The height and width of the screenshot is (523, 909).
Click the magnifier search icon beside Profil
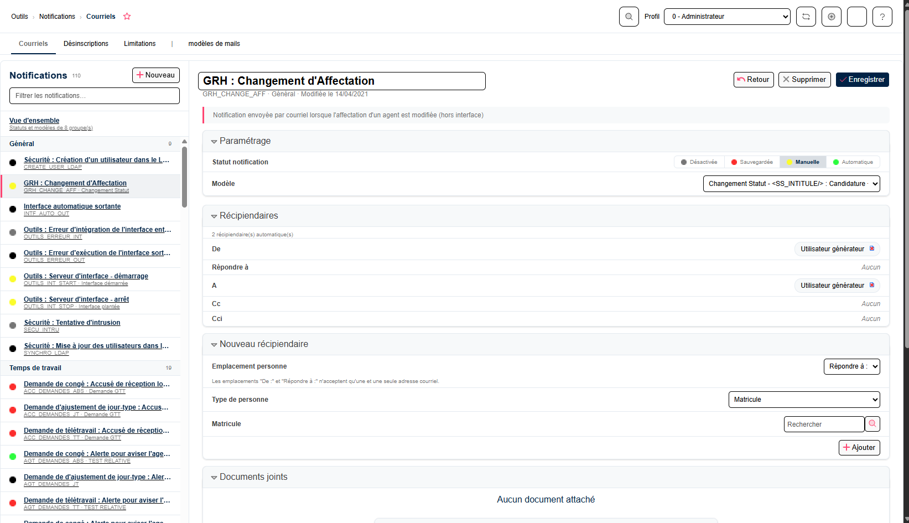pos(628,17)
